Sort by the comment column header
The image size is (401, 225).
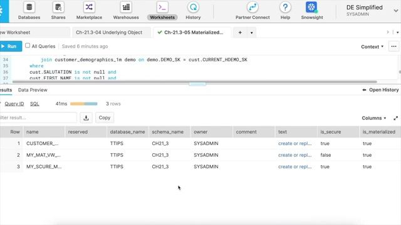point(254,132)
